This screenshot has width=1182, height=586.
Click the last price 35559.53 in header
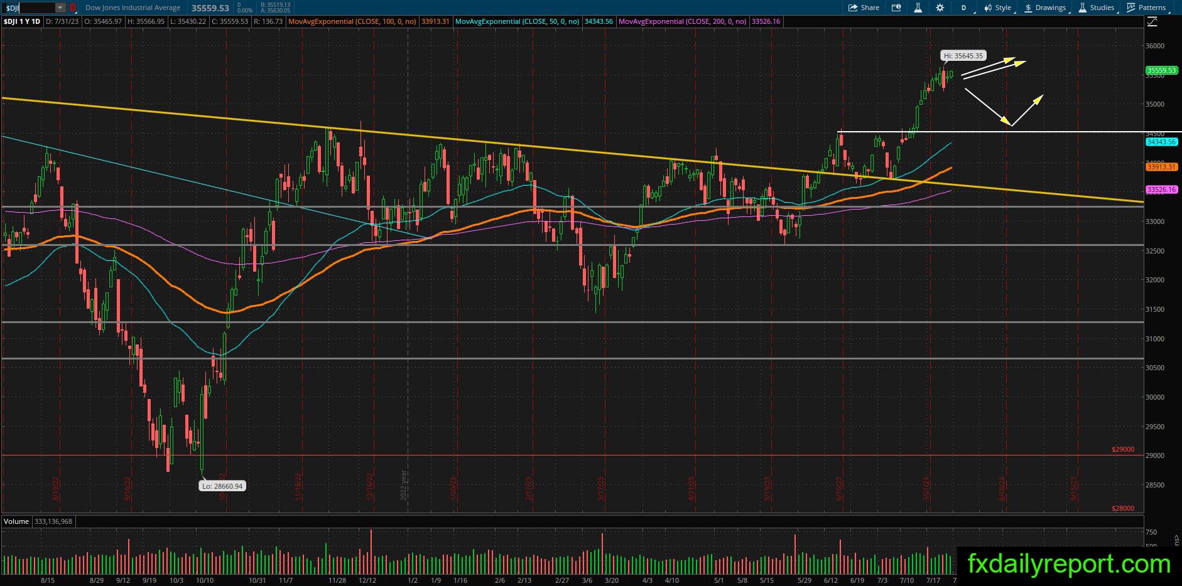coord(210,8)
